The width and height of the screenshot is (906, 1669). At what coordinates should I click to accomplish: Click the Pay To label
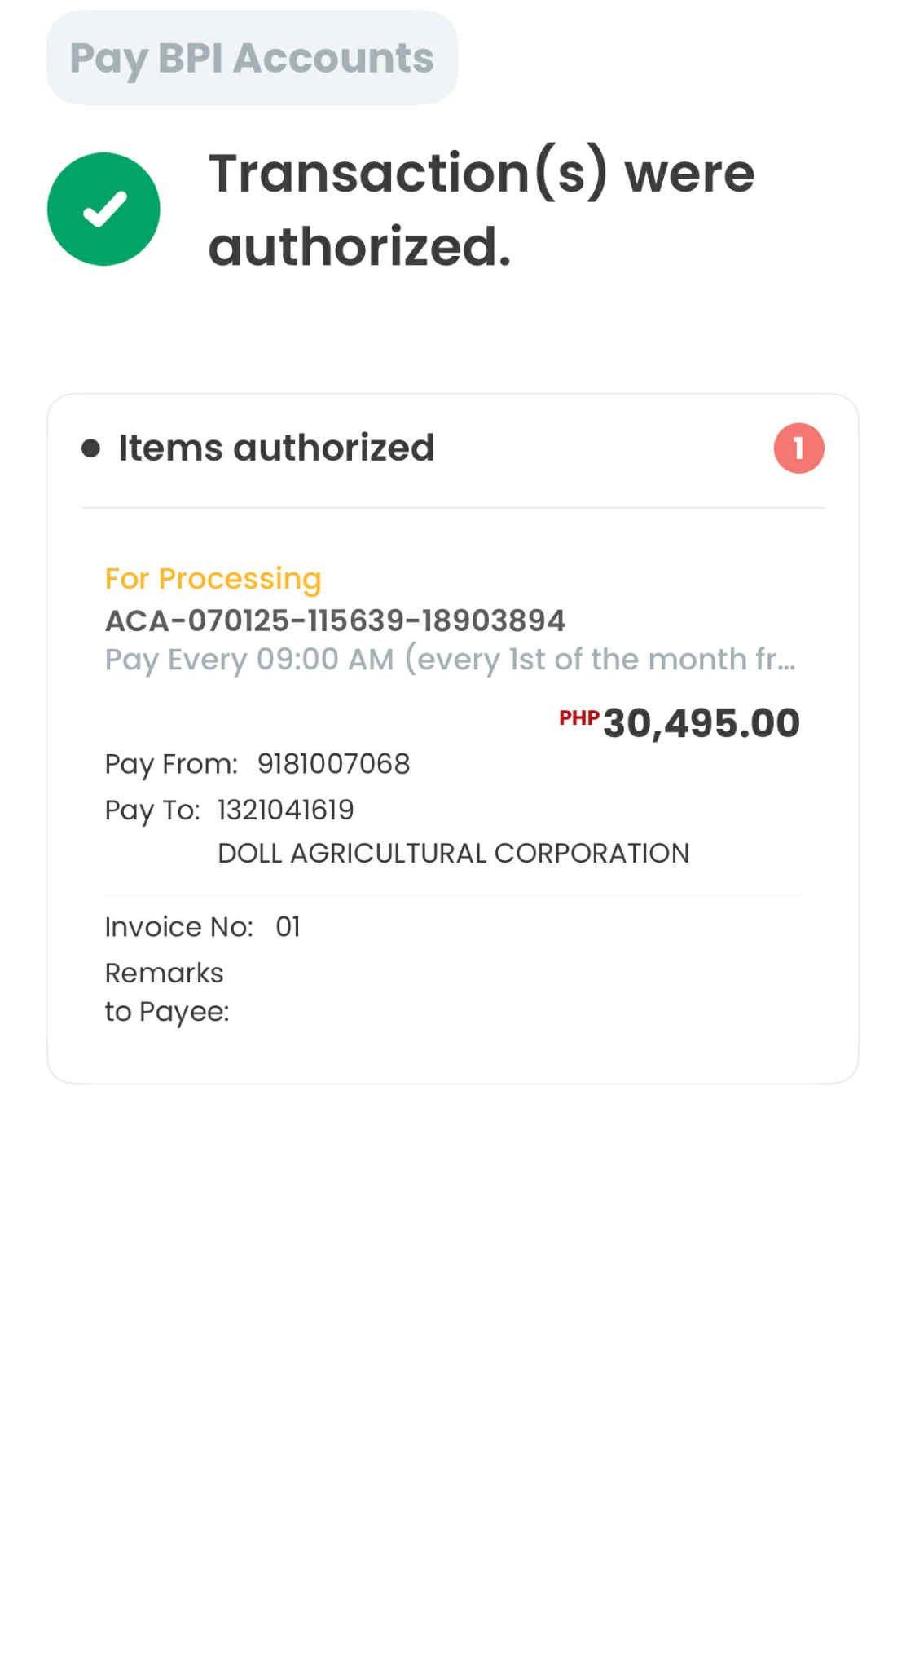tap(152, 810)
